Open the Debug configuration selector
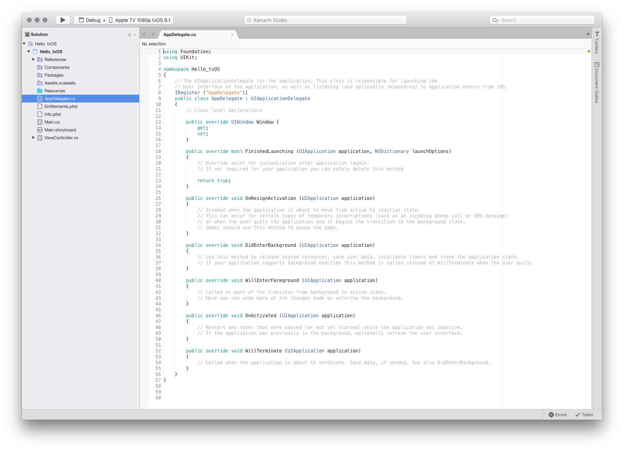The image size is (624, 451). (90, 20)
